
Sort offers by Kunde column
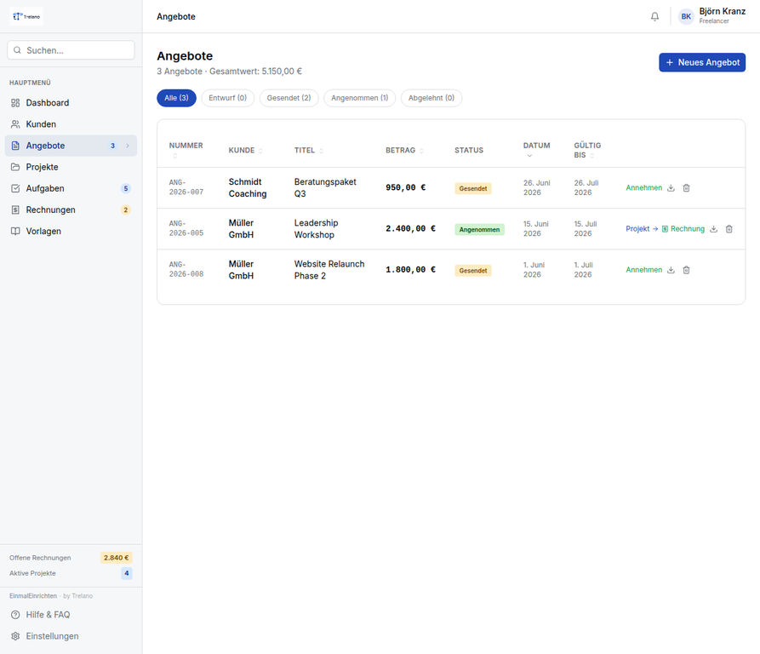(x=246, y=150)
